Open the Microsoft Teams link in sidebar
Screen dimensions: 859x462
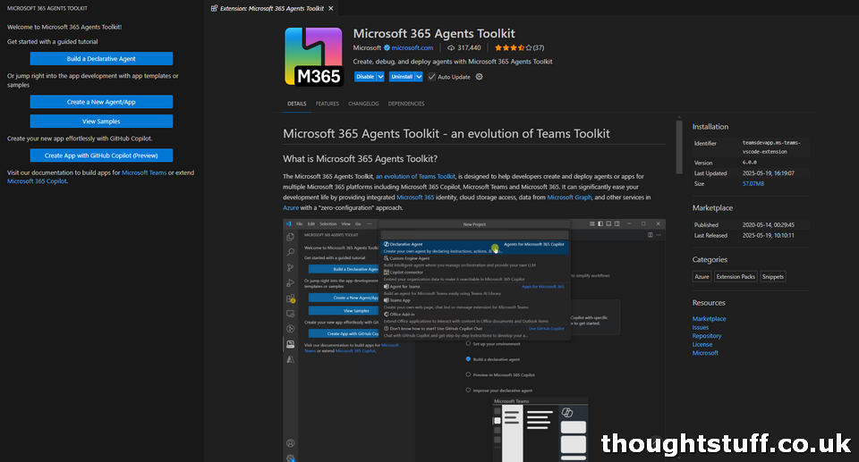144,172
